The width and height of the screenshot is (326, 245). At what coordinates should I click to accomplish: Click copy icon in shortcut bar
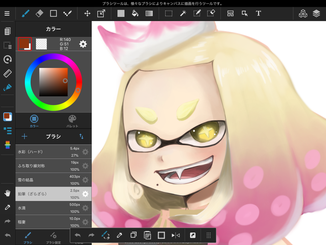(133, 235)
